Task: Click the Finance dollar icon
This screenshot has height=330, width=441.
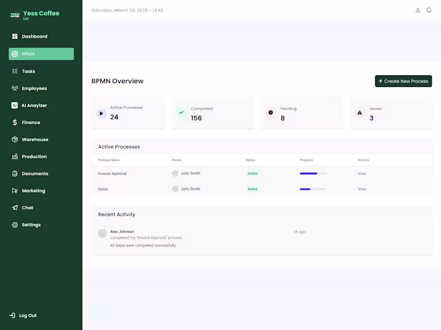Action: click(13, 122)
